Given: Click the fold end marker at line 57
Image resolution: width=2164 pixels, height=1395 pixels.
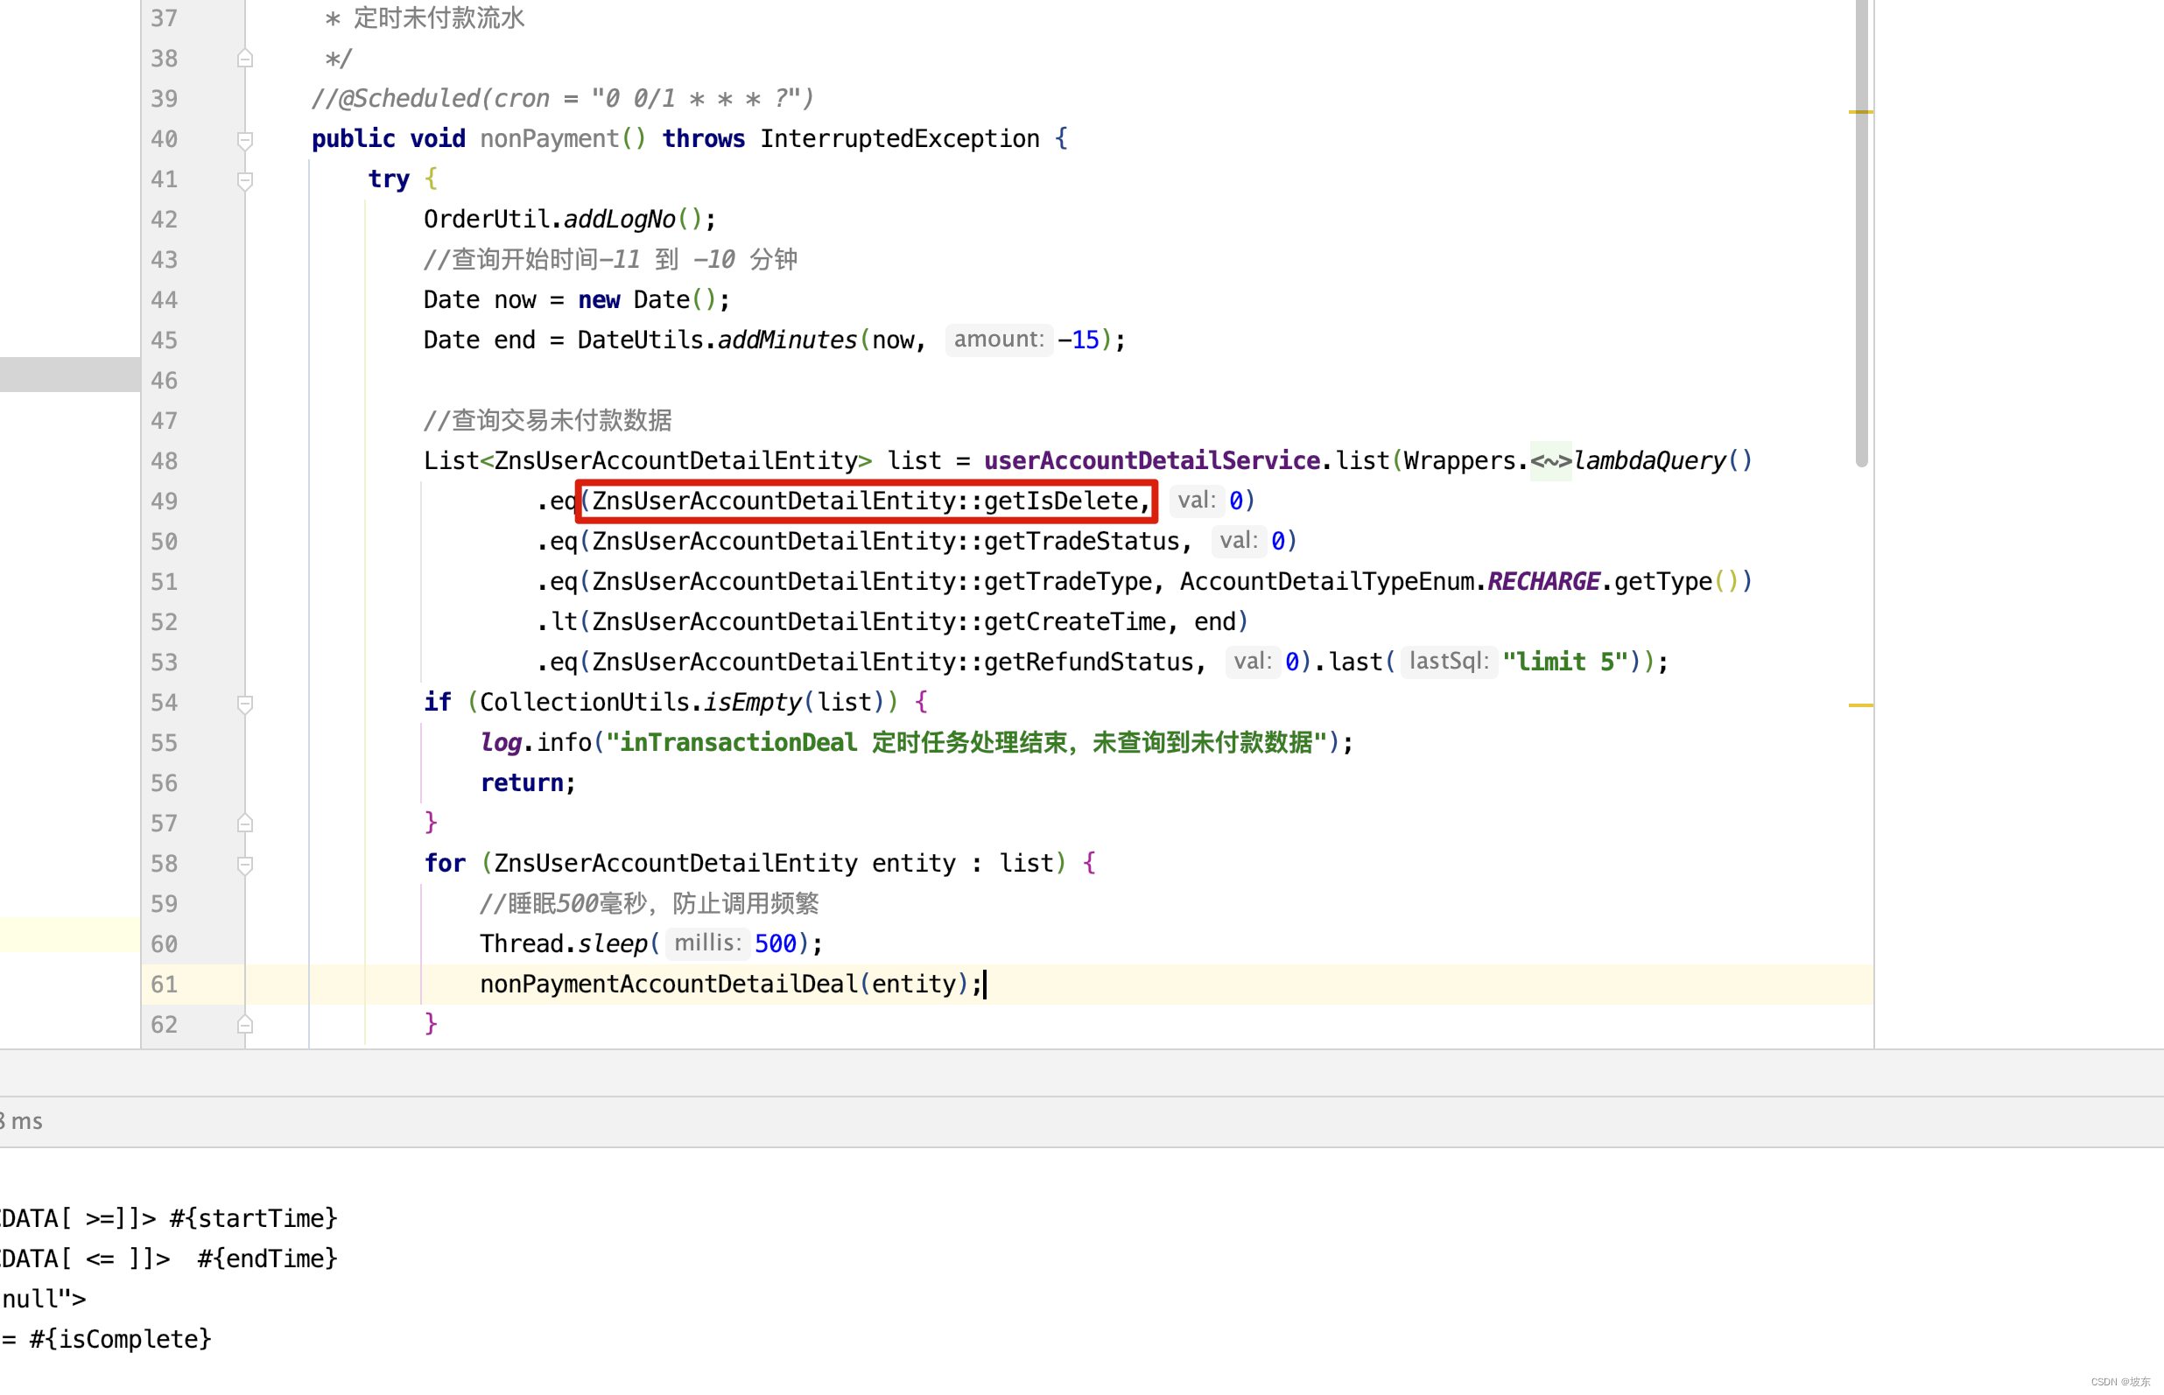Looking at the screenshot, I should tap(244, 824).
